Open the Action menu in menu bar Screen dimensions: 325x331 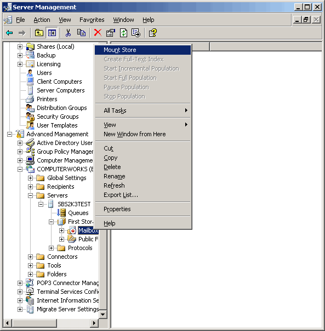pyautogui.click(x=42, y=20)
